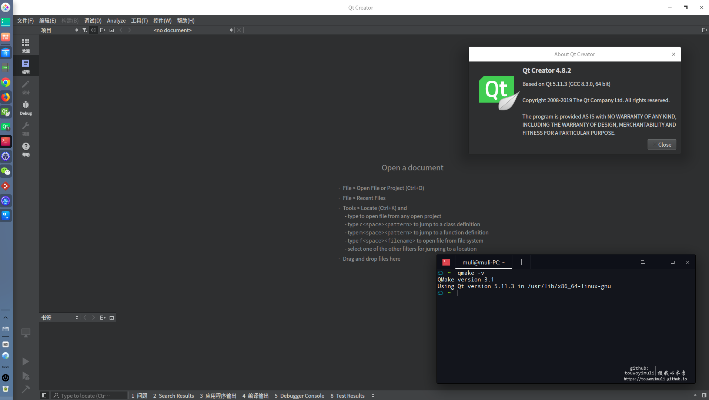Click the Qt Creator 4.8.2 title text

point(546,70)
